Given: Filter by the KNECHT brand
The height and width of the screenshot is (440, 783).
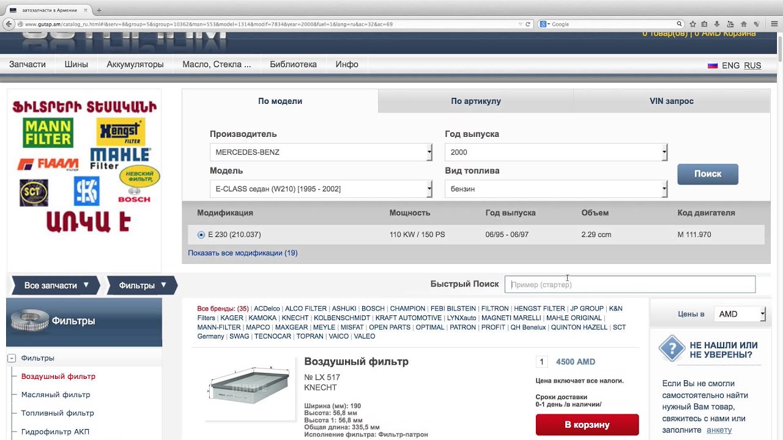Looking at the screenshot, I should click(295, 318).
